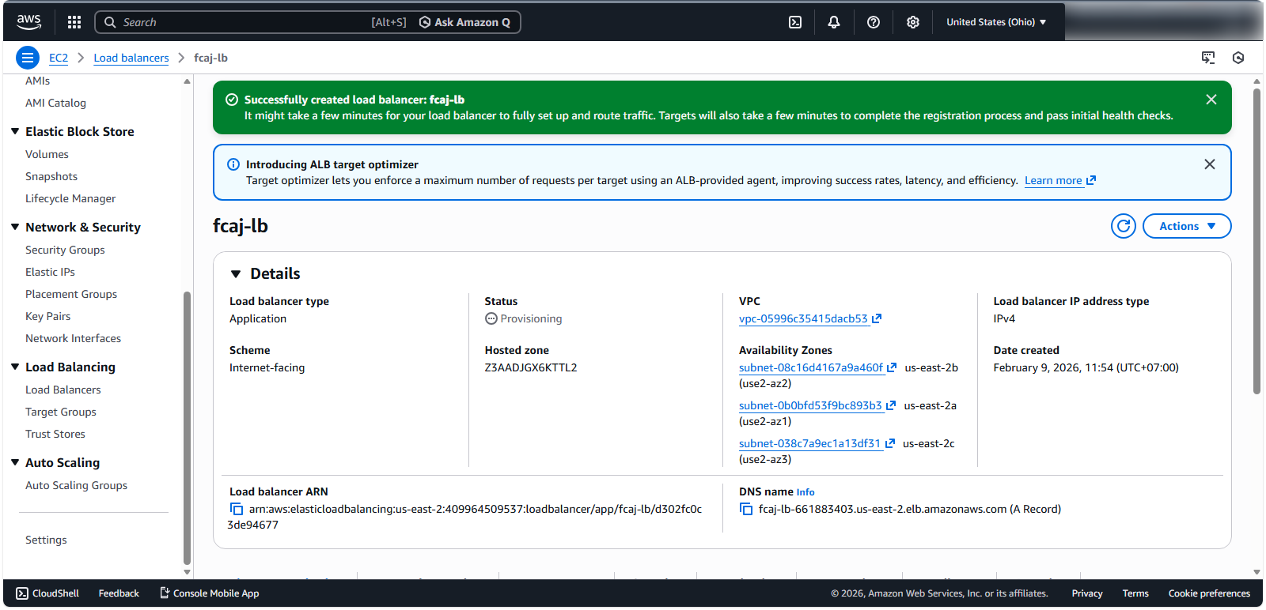Go to Security Groups
The height and width of the screenshot is (610, 1266).
(x=65, y=250)
